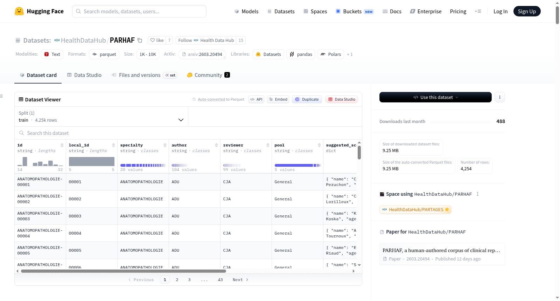This screenshot has width=560, height=301.
Task: Show the +1 more libraries
Action: [x=350, y=54]
